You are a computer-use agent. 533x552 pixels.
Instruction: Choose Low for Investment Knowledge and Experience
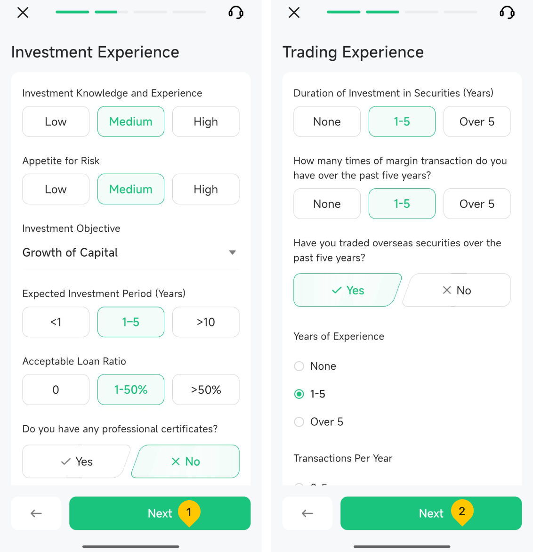coord(56,122)
